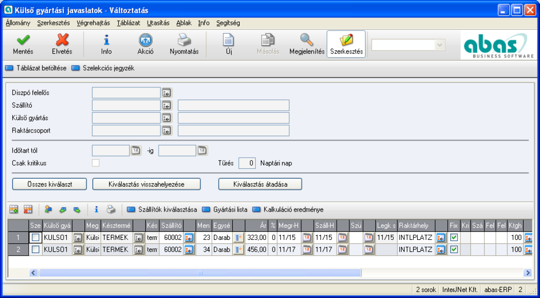Open lookup beside Raktárcsoport field
Image resolution: width=540 pixels, height=298 pixels.
(167, 131)
